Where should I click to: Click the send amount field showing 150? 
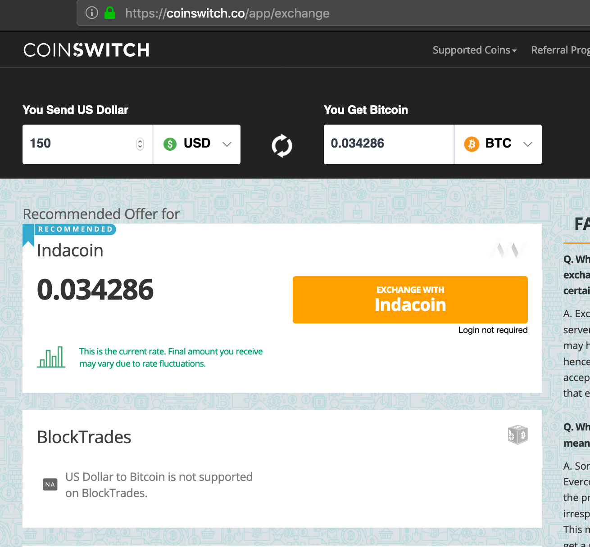(87, 144)
